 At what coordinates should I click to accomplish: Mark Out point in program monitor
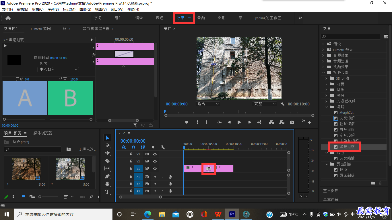[206, 122]
